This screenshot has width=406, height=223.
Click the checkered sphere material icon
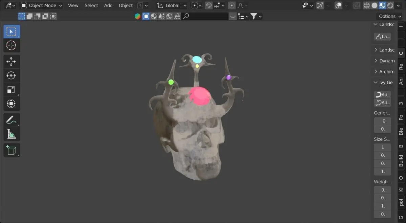point(154,16)
